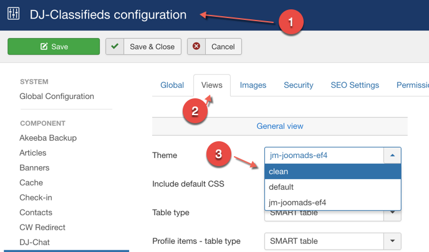Click the Profile items - table type label
The width and height of the screenshot is (429, 252).
click(196, 241)
